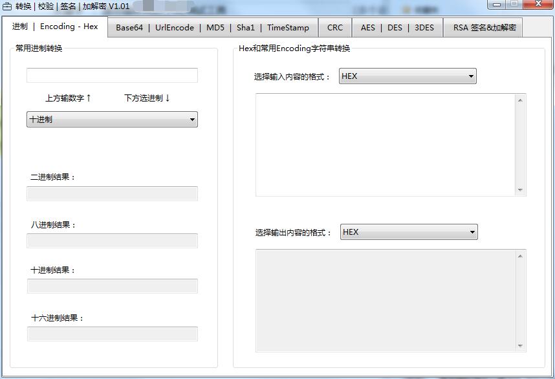
Task: Click the 十六进制结果 output field
Action: coord(112,334)
